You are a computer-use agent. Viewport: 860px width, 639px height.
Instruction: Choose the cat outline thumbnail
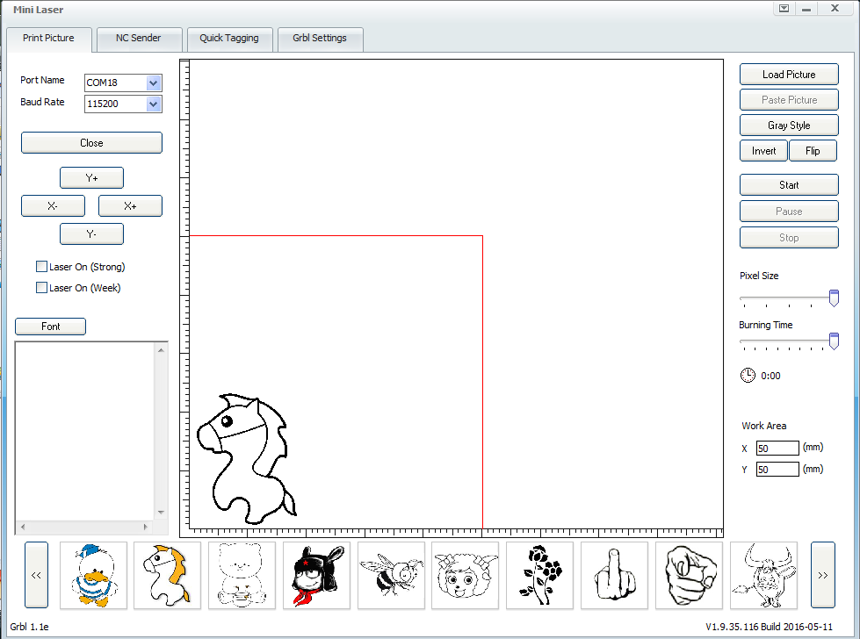(242, 575)
